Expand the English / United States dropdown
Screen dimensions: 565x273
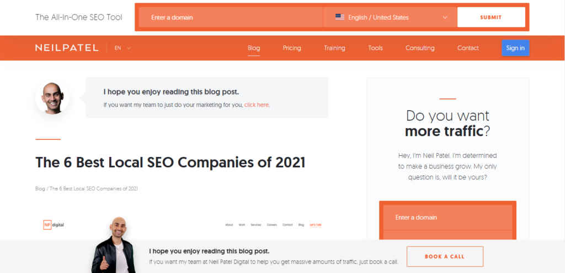click(445, 17)
